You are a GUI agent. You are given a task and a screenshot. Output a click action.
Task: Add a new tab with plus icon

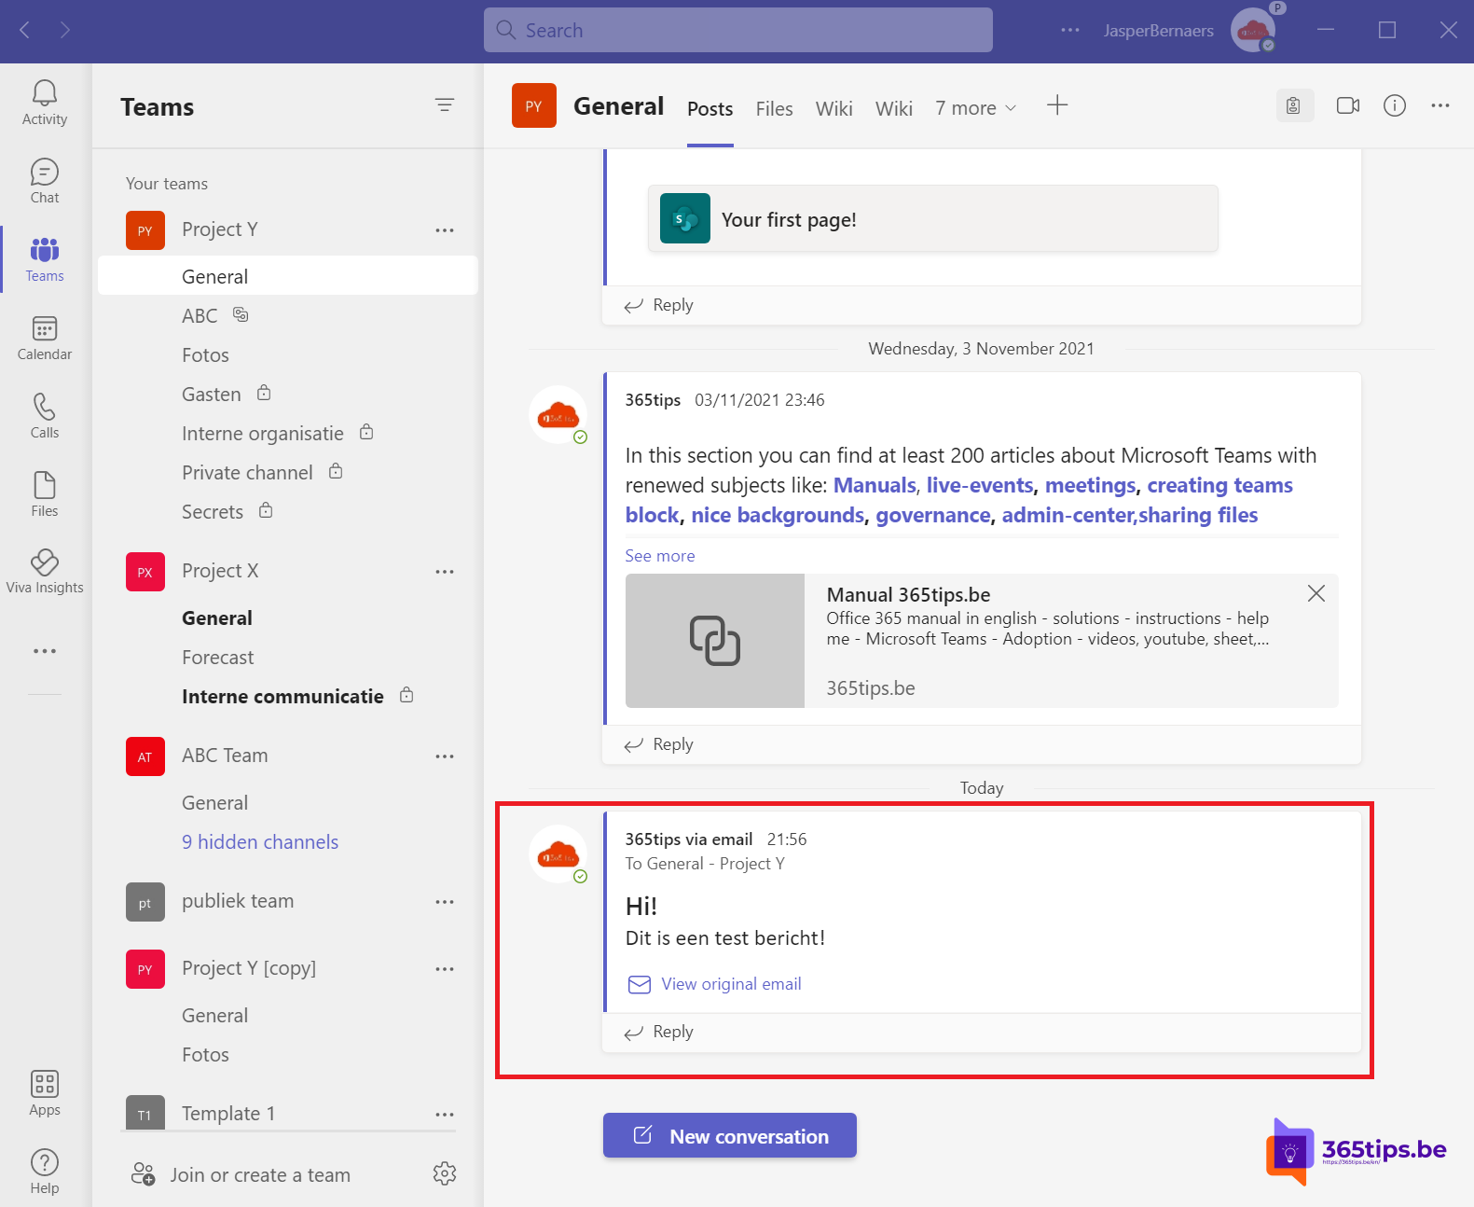pyautogui.click(x=1056, y=105)
